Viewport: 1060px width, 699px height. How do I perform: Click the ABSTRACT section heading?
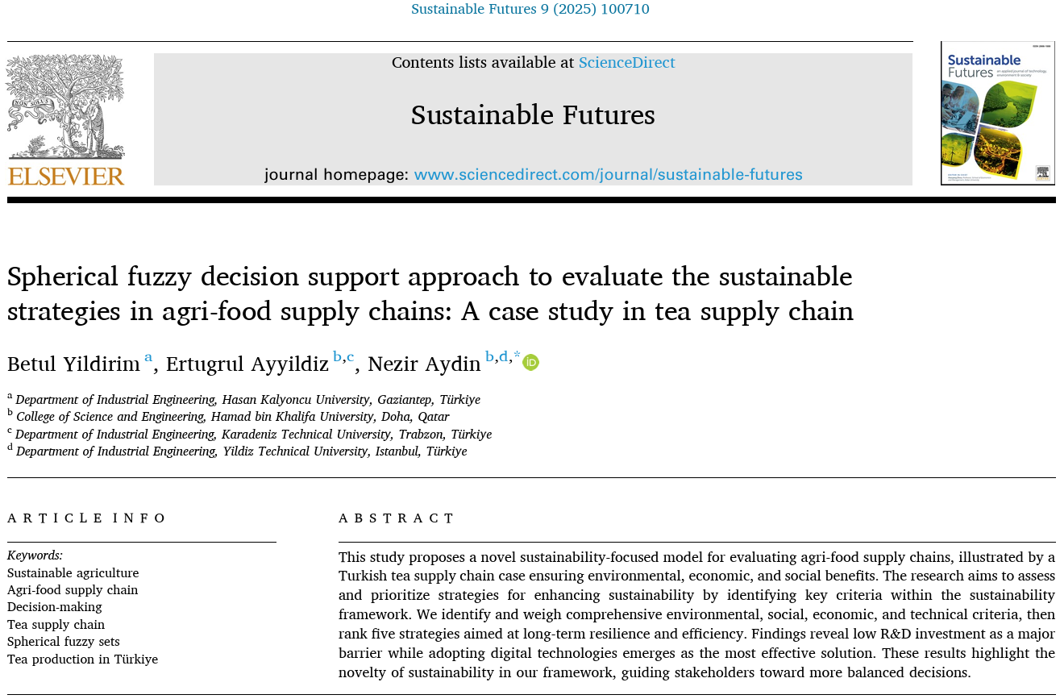coord(397,518)
